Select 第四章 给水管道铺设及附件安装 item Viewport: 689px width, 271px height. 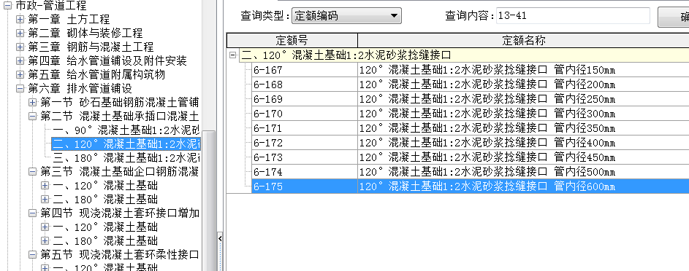click(x=107, y=60)
